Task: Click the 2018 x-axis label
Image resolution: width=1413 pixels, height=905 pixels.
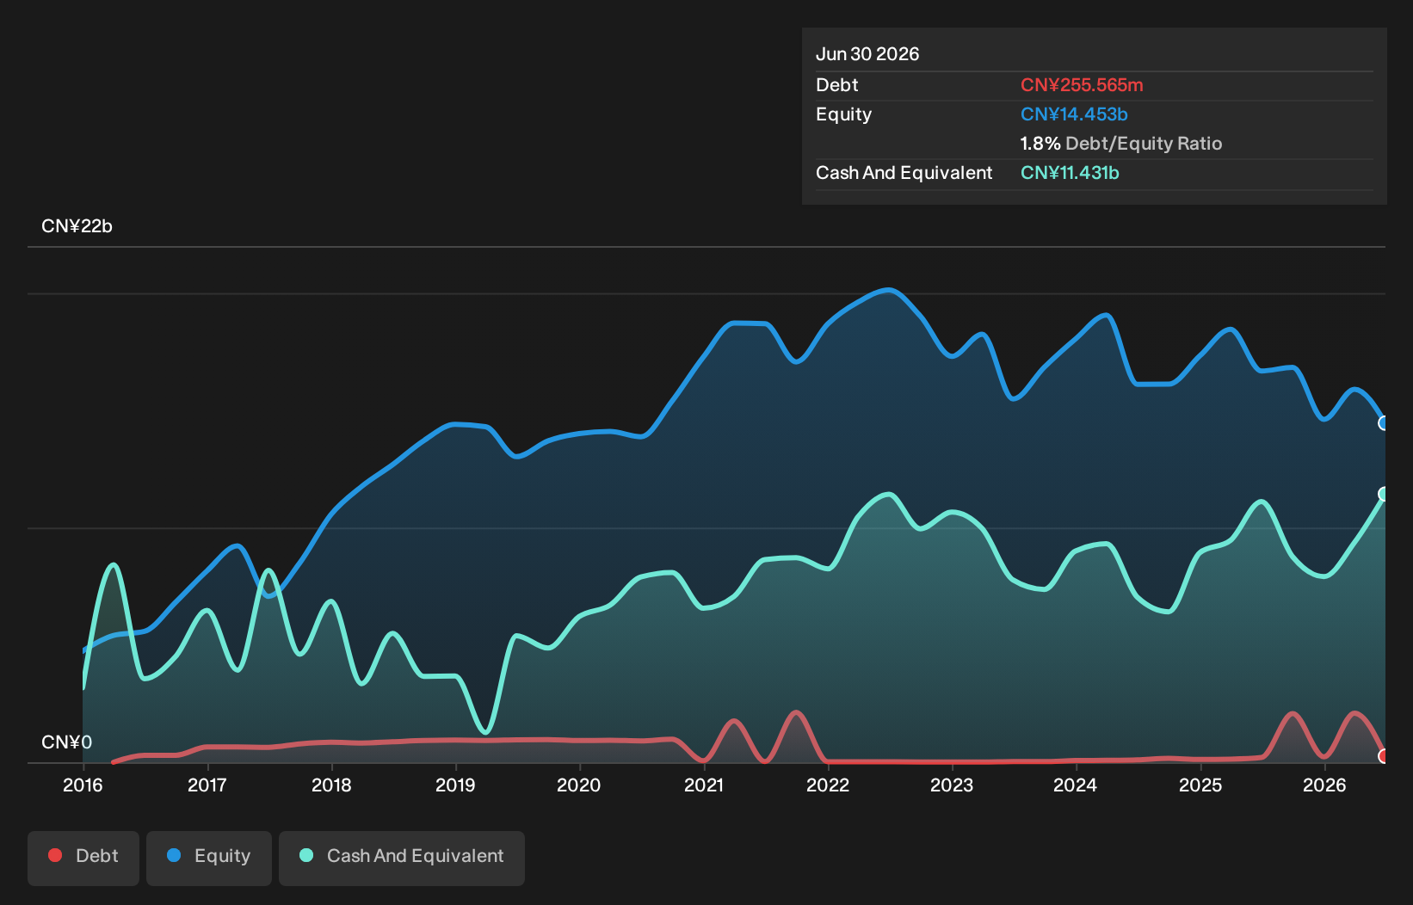Action: coord(331,785)
